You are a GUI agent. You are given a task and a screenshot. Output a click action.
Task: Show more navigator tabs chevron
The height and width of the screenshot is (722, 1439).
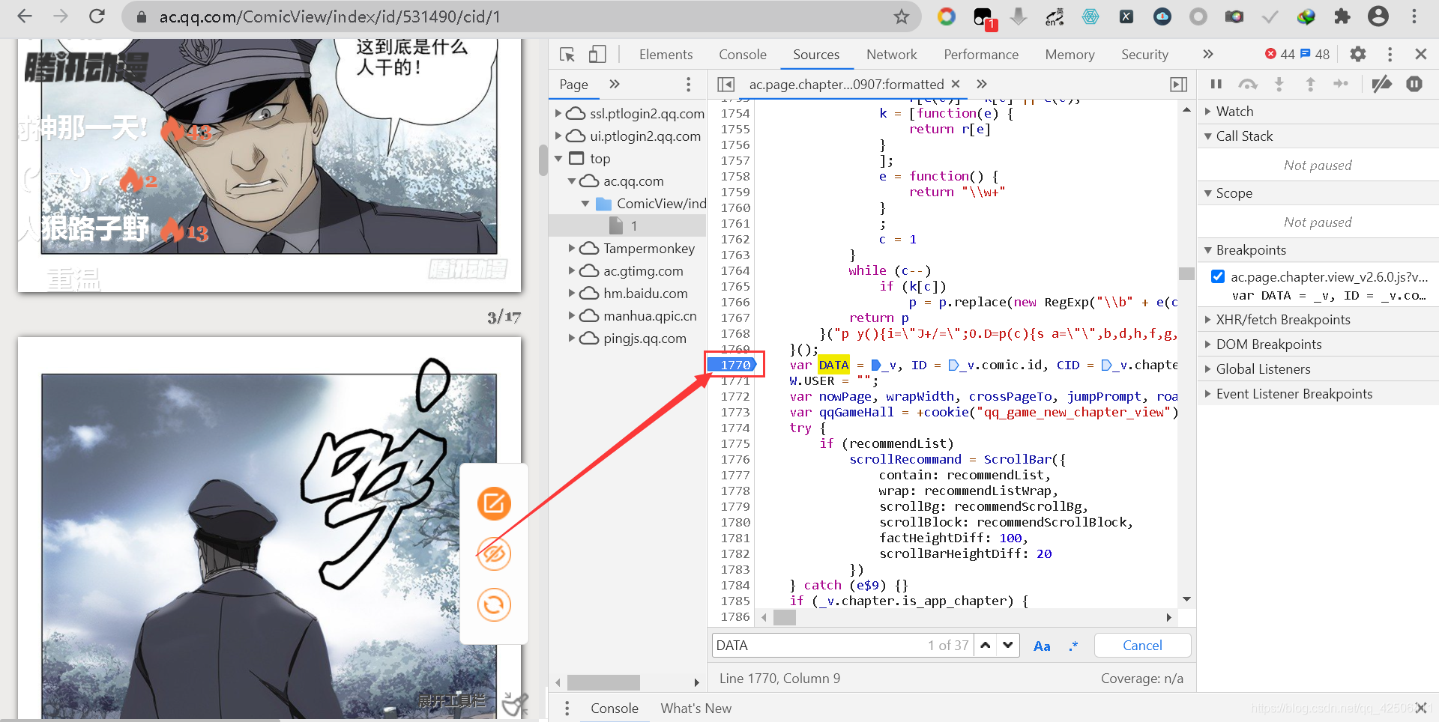(x=615, y=84)
